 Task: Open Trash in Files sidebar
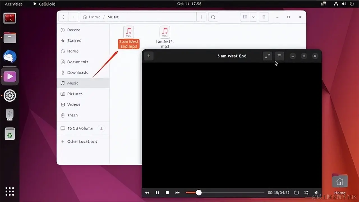tap(83, 115)
